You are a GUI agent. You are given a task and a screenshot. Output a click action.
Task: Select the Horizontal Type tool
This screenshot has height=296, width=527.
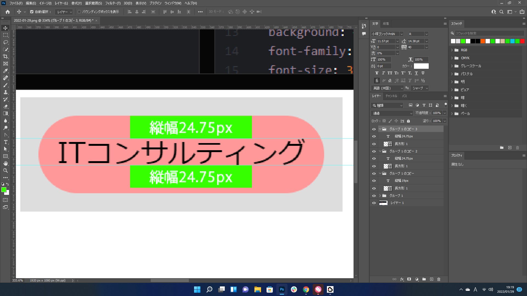coord(5,142)
